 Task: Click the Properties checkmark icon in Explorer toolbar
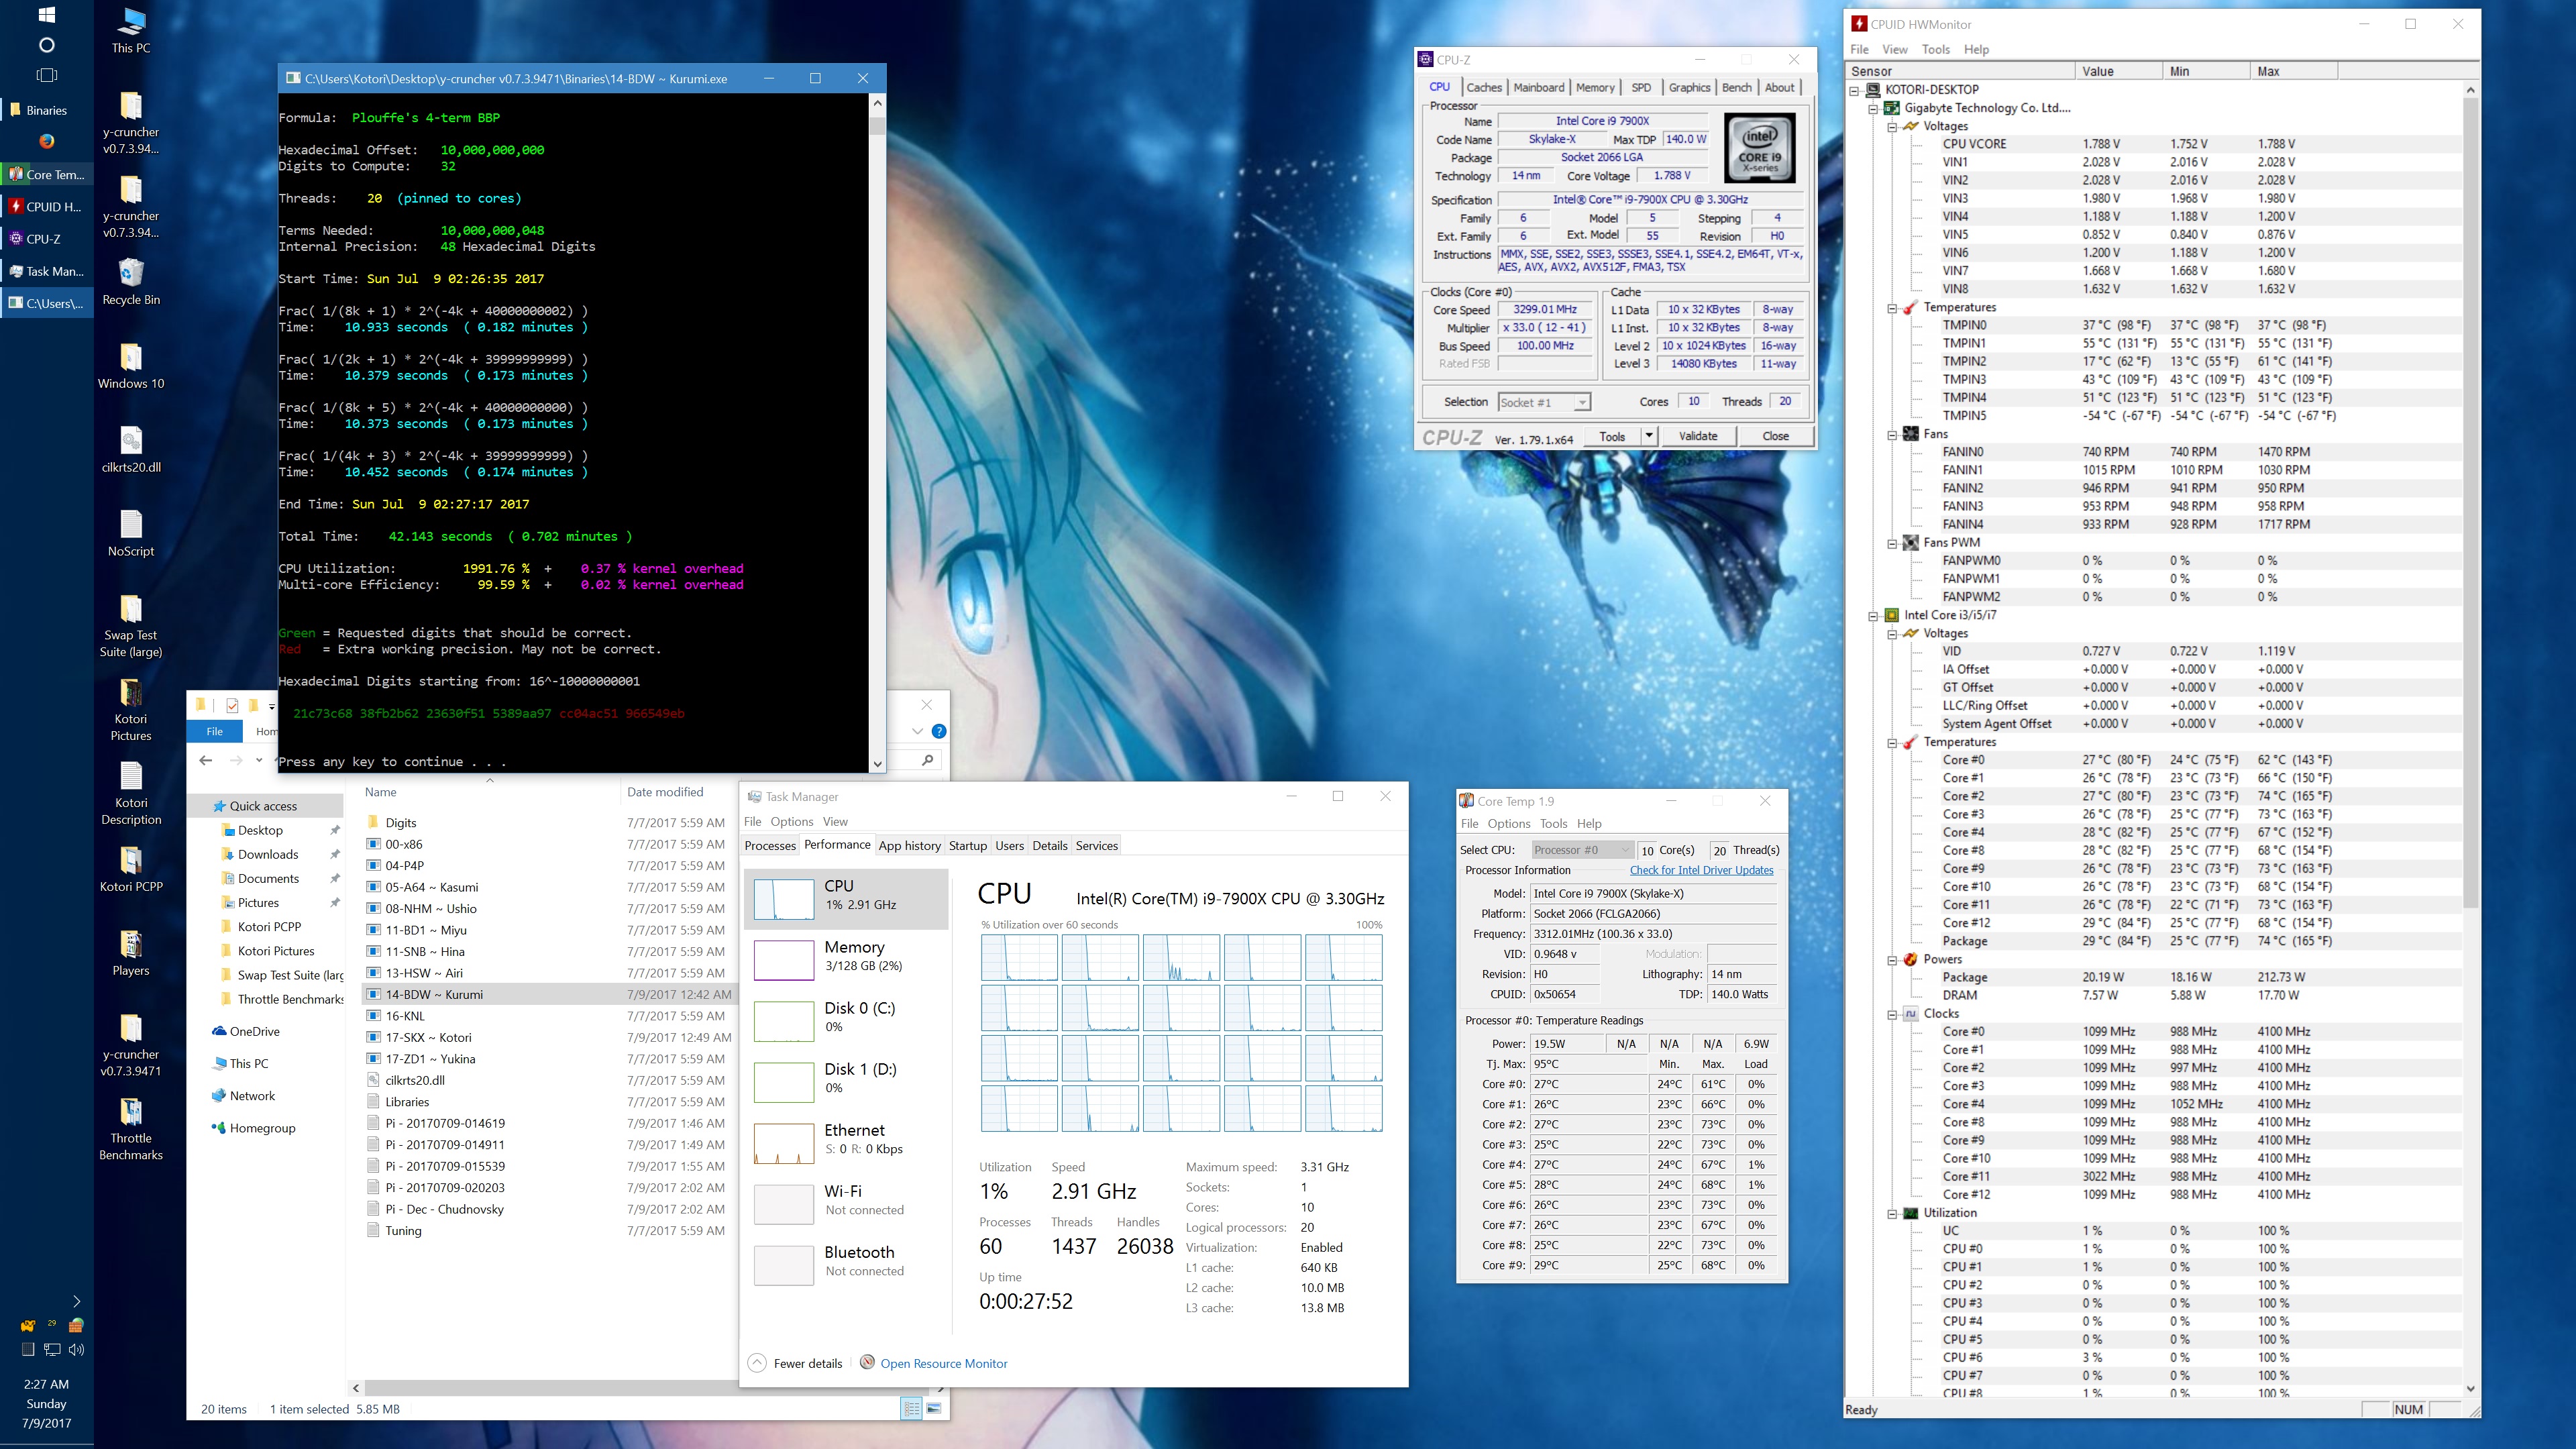232,705
